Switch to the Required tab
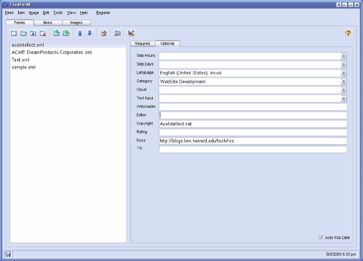The image size is (363, 261). [x=143, y=43]
